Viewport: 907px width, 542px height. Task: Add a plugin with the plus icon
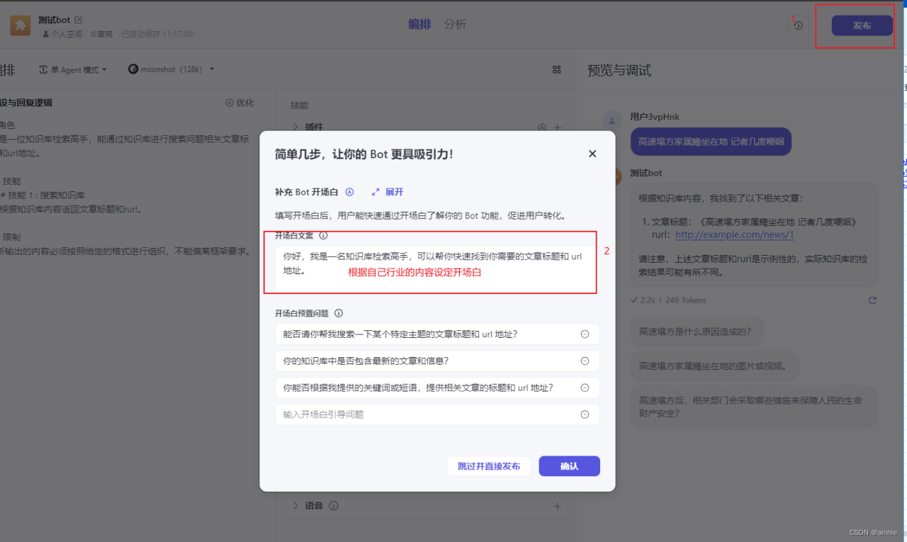(x=558, y=128)
